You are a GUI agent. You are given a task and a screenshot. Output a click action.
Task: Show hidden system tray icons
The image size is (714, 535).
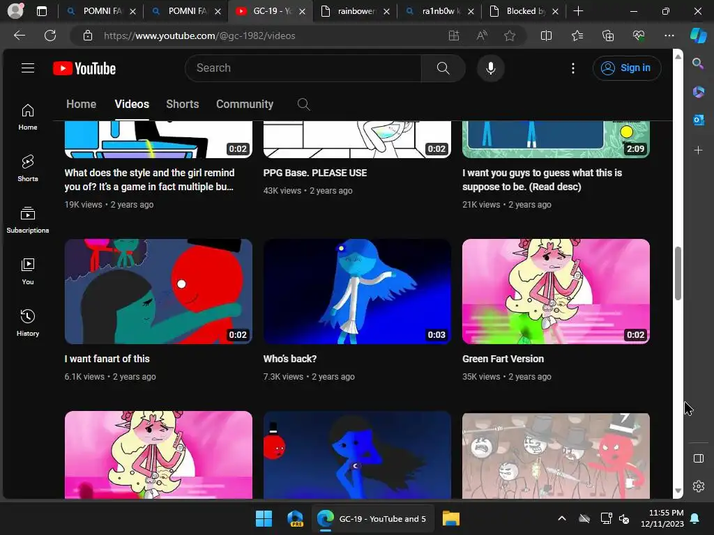[x=562, y=518]
